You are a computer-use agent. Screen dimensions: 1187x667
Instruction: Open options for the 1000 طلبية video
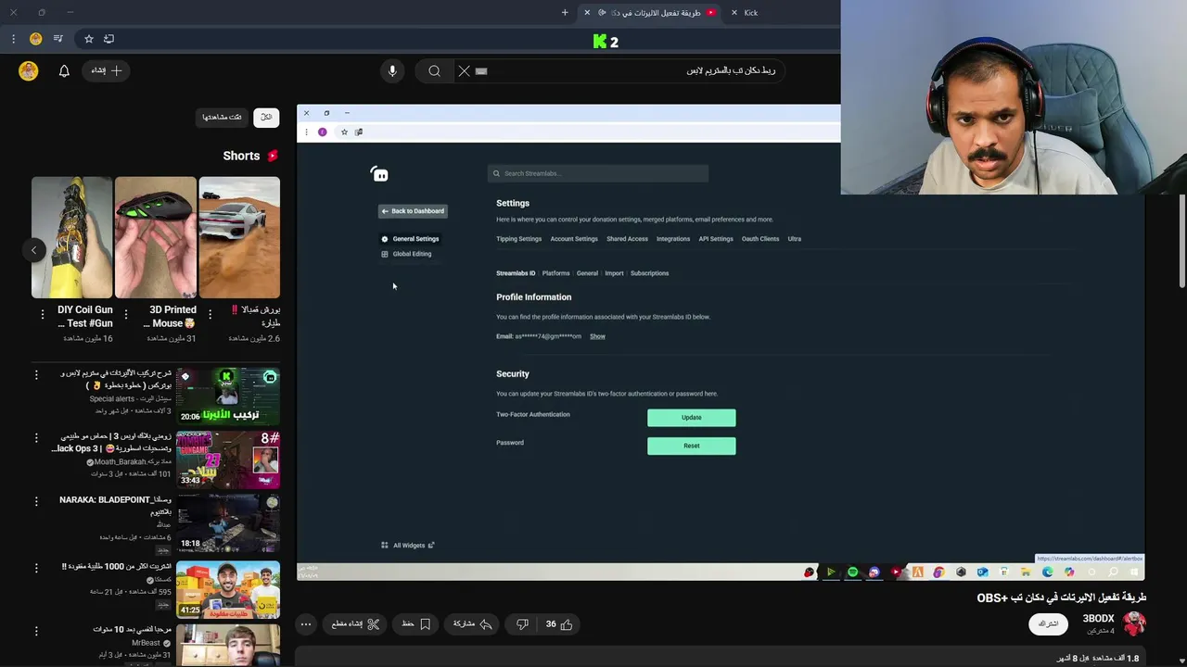coord(36,568)
